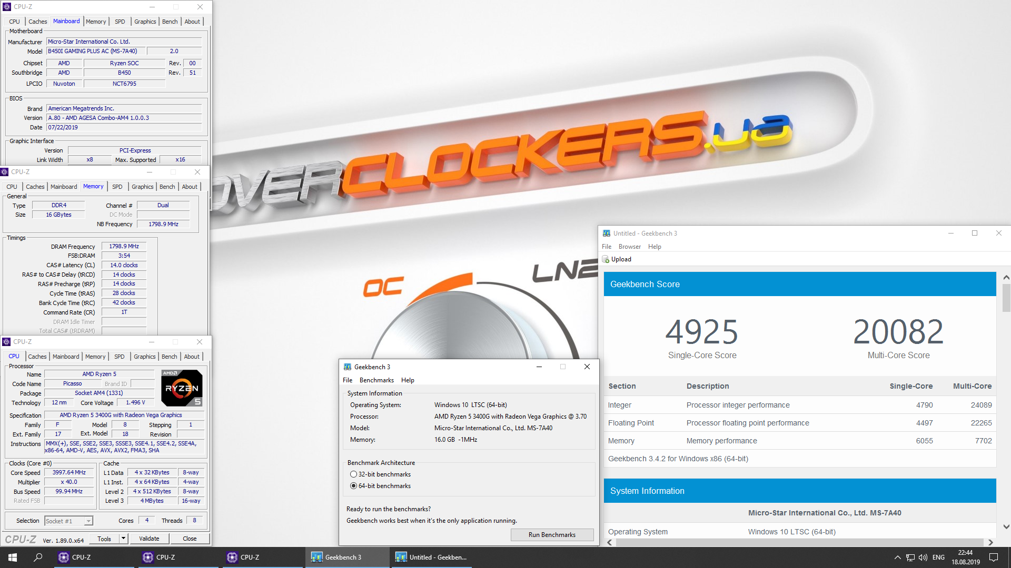Show hidden system tray icons
This screenshot has height=568, width=1011.
pyautogui.click(x=897, y=557)
